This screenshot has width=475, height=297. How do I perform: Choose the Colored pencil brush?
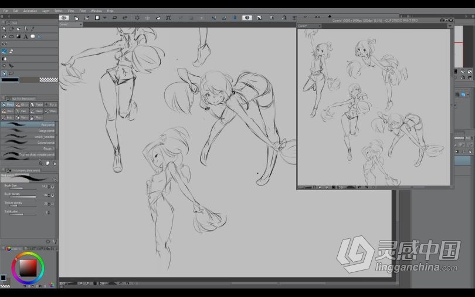click(x=28, y=143)
